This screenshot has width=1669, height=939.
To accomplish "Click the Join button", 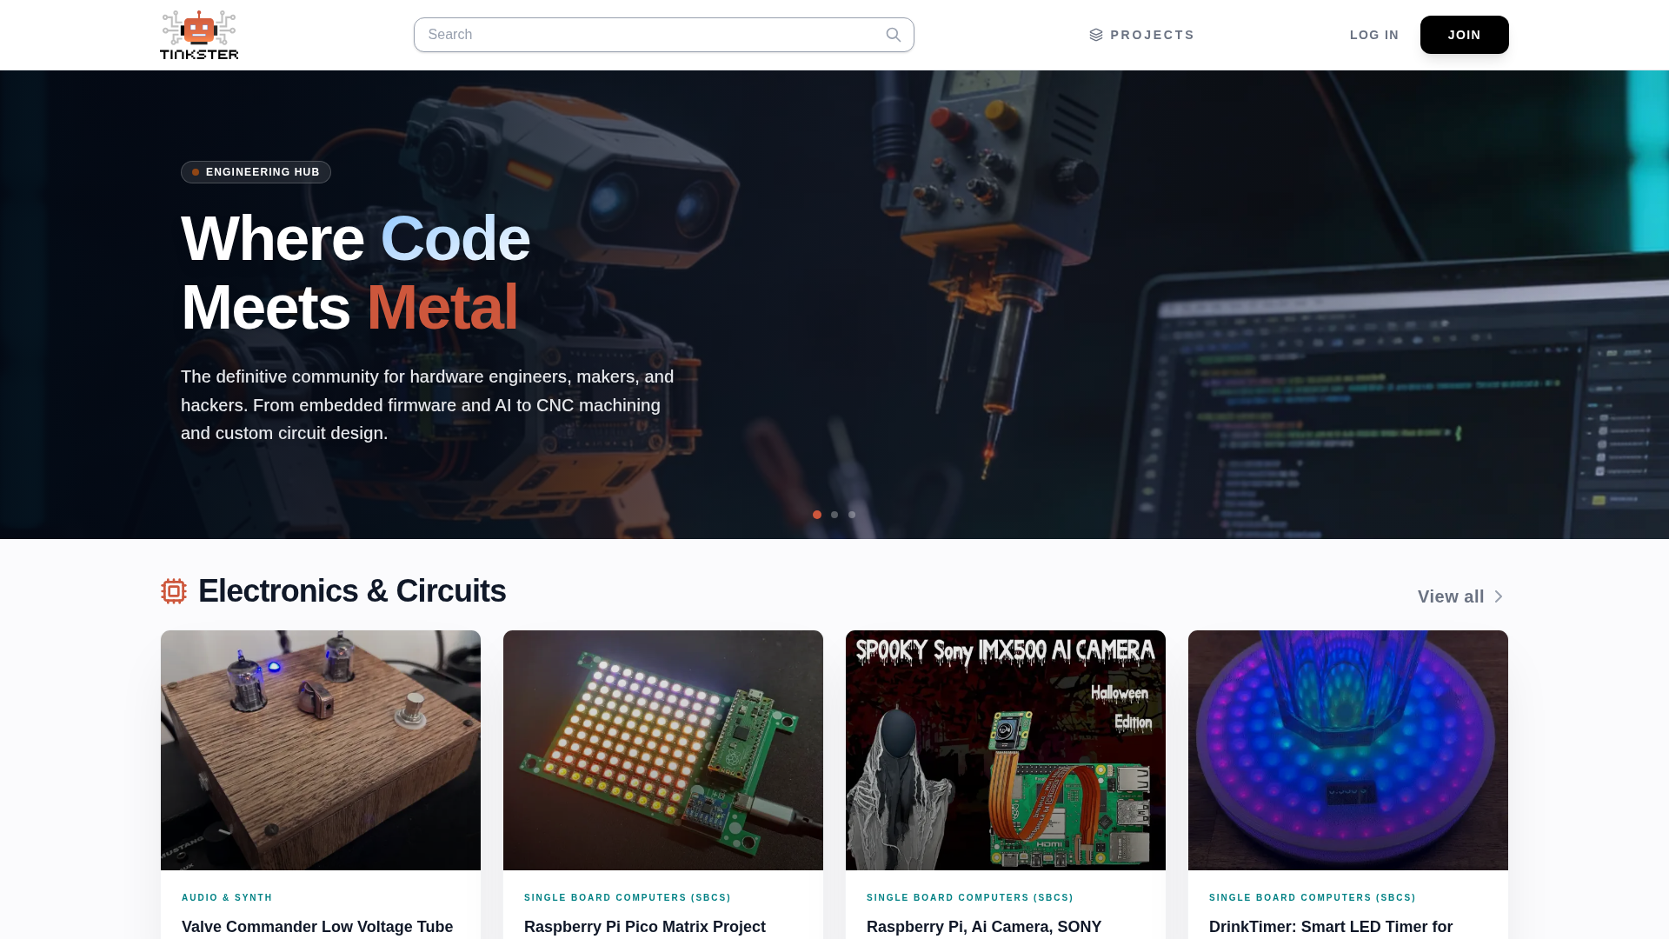I will 1465,35.
